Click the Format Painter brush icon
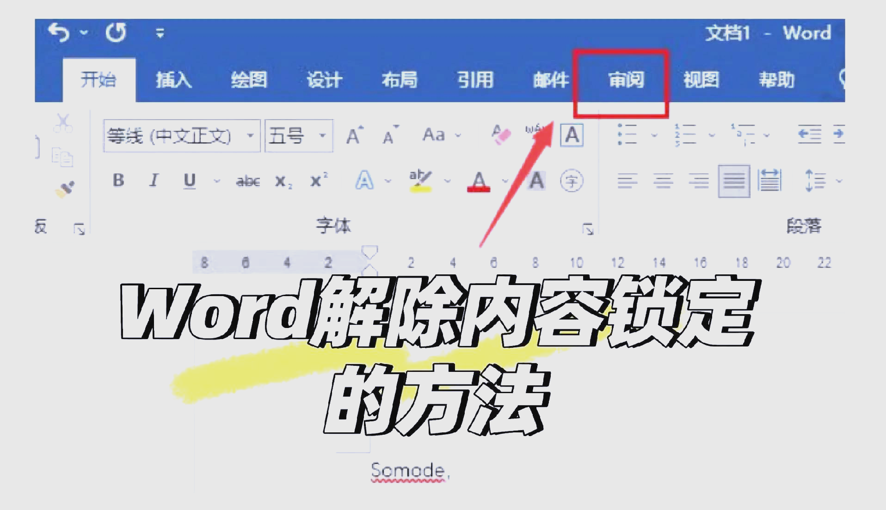The height and width of the screenshot is (510, 886). tap(65, 189)
